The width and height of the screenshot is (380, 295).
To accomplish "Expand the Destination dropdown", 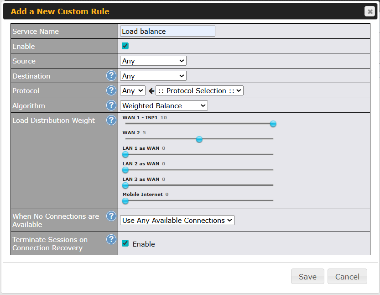I will coord(153,76).
